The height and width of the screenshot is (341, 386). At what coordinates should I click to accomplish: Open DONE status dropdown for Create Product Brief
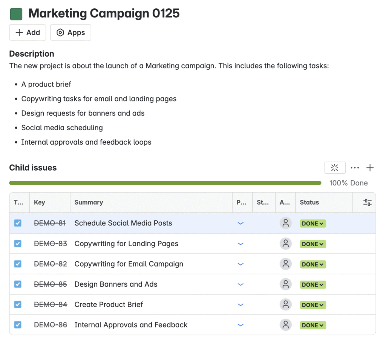coord(312,305)
